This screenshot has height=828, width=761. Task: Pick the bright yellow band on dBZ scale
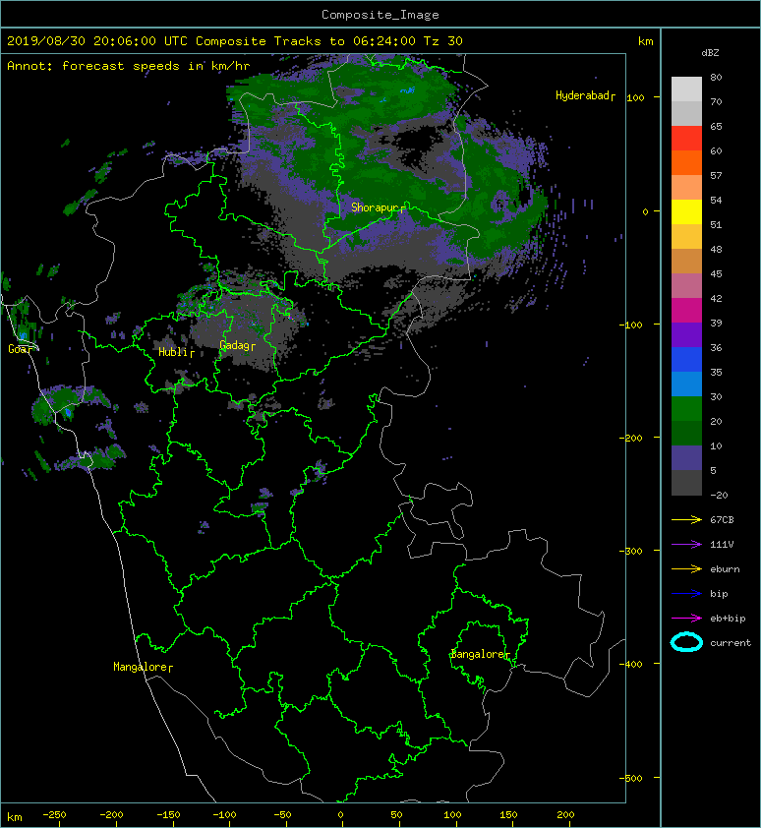point(686,211)
